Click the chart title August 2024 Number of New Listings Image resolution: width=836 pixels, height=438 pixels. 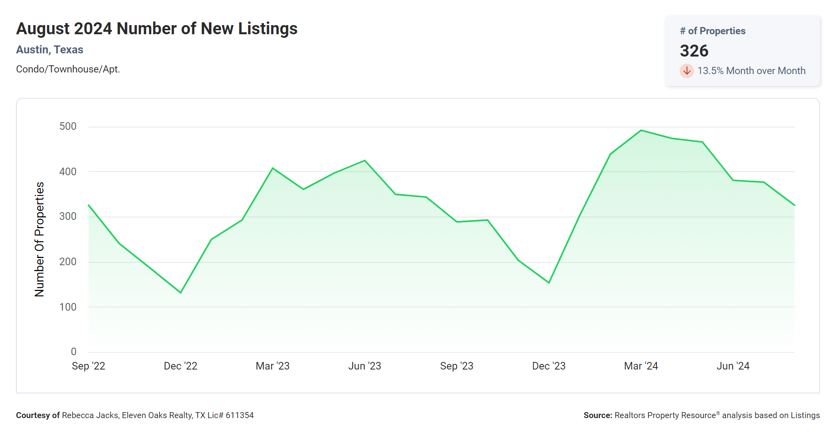click(157, 29)
